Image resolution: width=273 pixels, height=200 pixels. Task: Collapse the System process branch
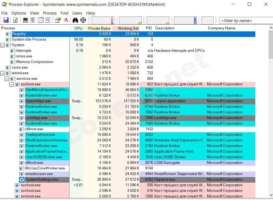[3, 45]
